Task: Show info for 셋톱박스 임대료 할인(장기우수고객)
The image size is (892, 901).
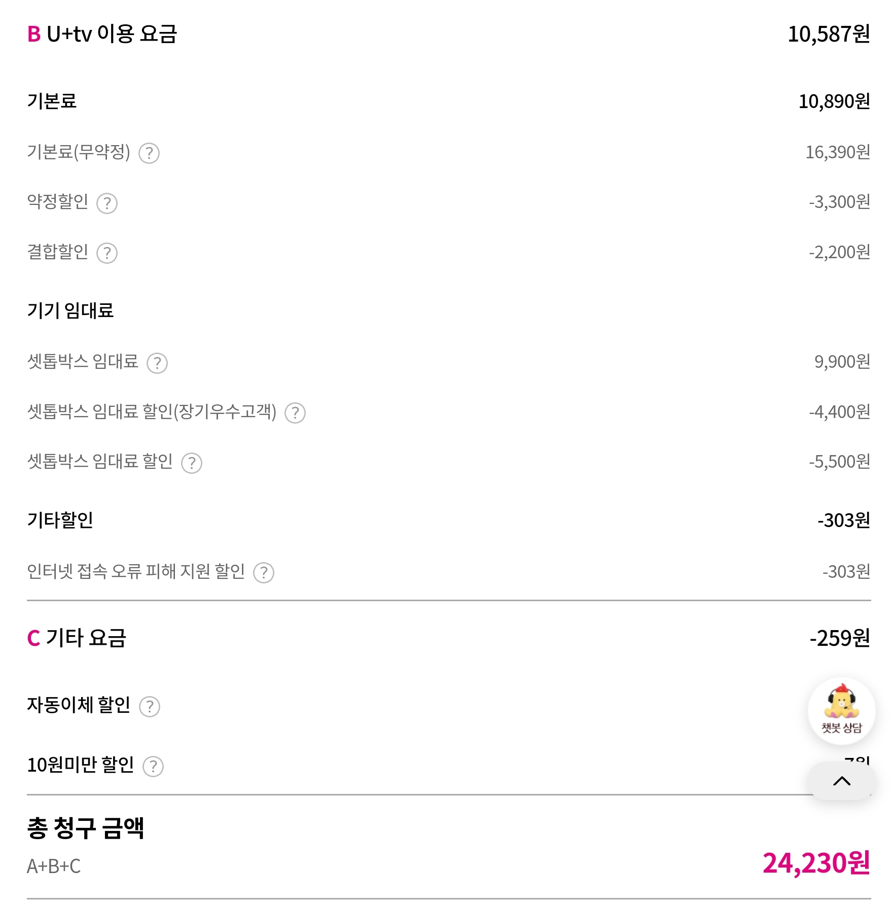Action: [x=295, y=412]
